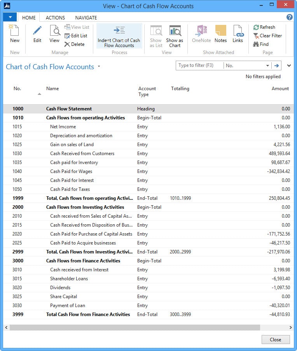This screenshot has height=351, width=297.
Task: Click the Type to filter field
Action: coord(200,65)
